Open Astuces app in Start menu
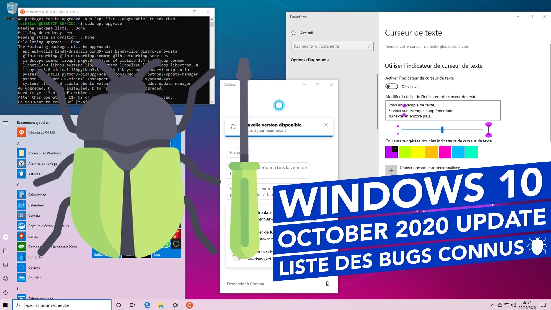Image resolution: width=551 pixels, height=310 pixels. click(34, 174)
